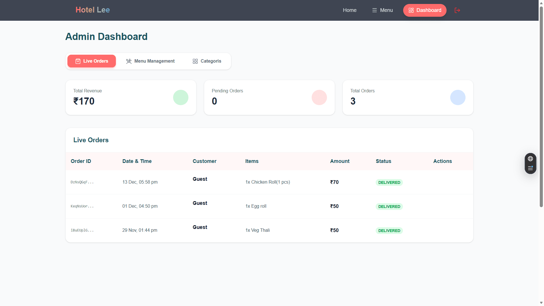Click the green Total Revenue circle icon
This screenshot has height=306, width=544.
(181, 97)
